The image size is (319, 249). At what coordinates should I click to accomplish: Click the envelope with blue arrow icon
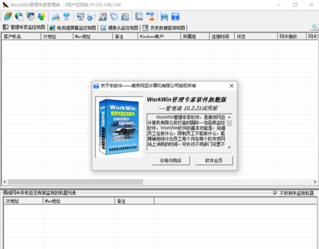[92, 16]
